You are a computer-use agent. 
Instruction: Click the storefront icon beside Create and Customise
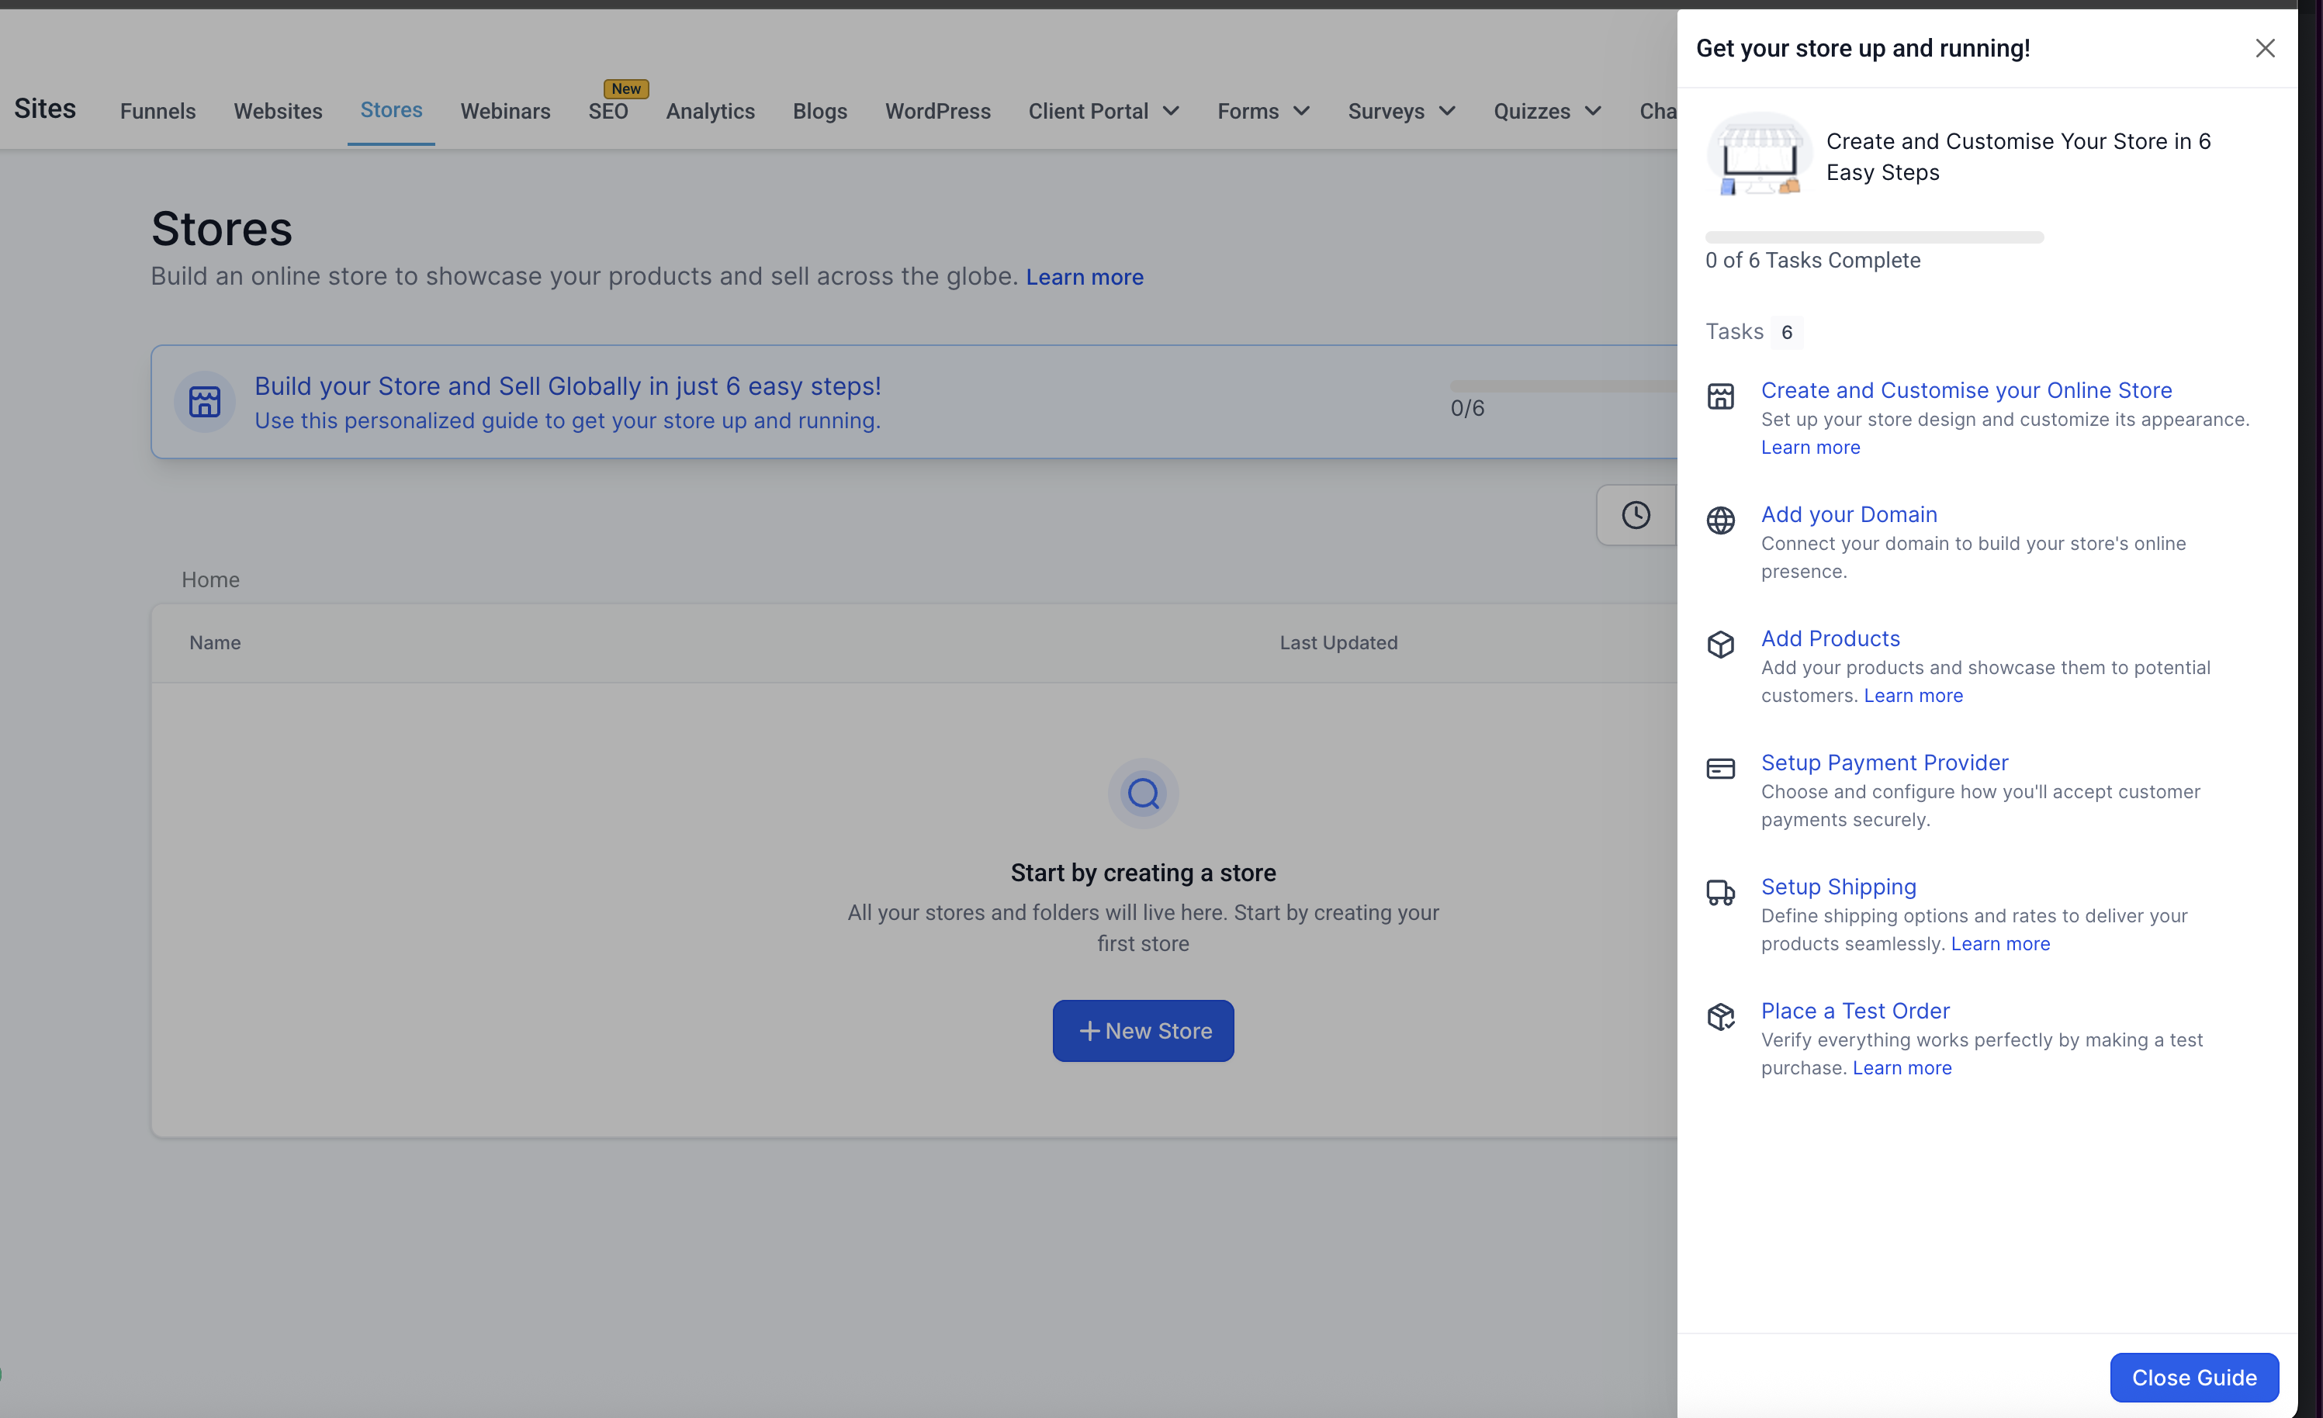[1719, 397]
